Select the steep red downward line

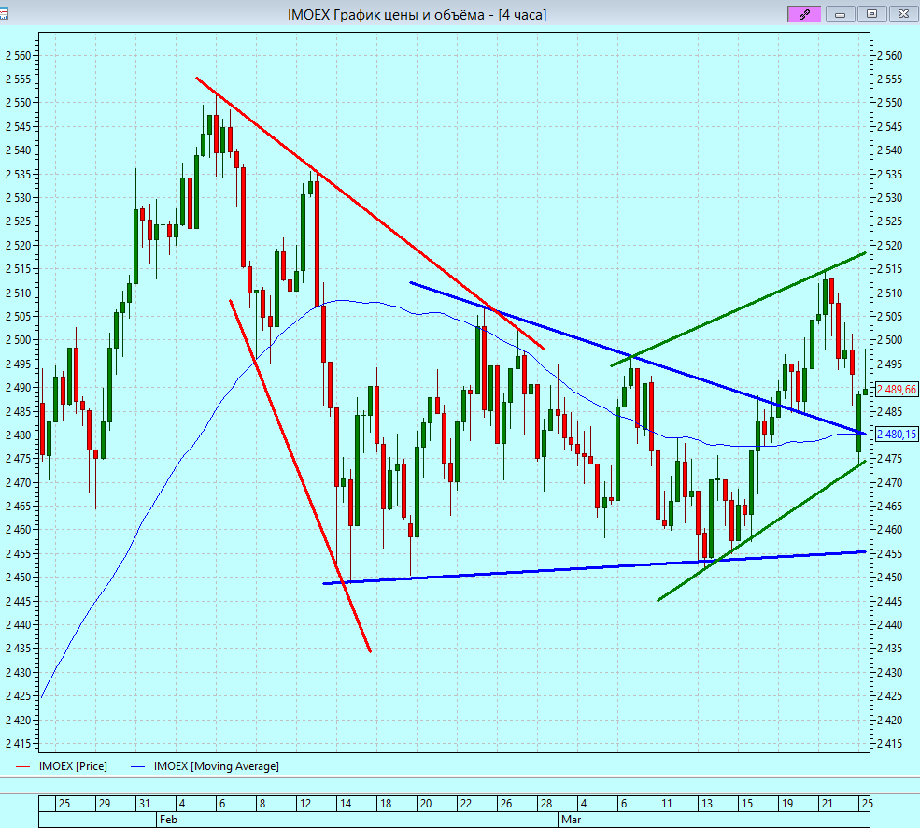299,475
